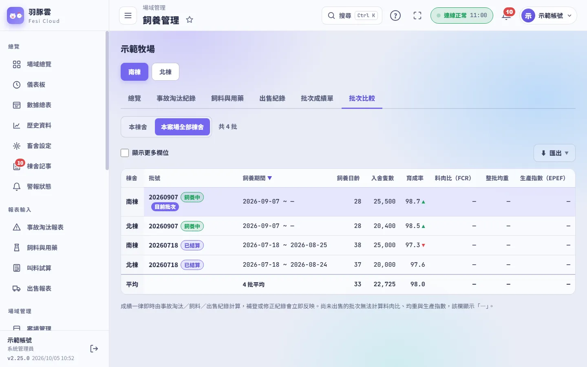This screenshot has height=367, width=587.
Task: Select the 飼料與用藥 sidebar icon
Action: [17, 248]
